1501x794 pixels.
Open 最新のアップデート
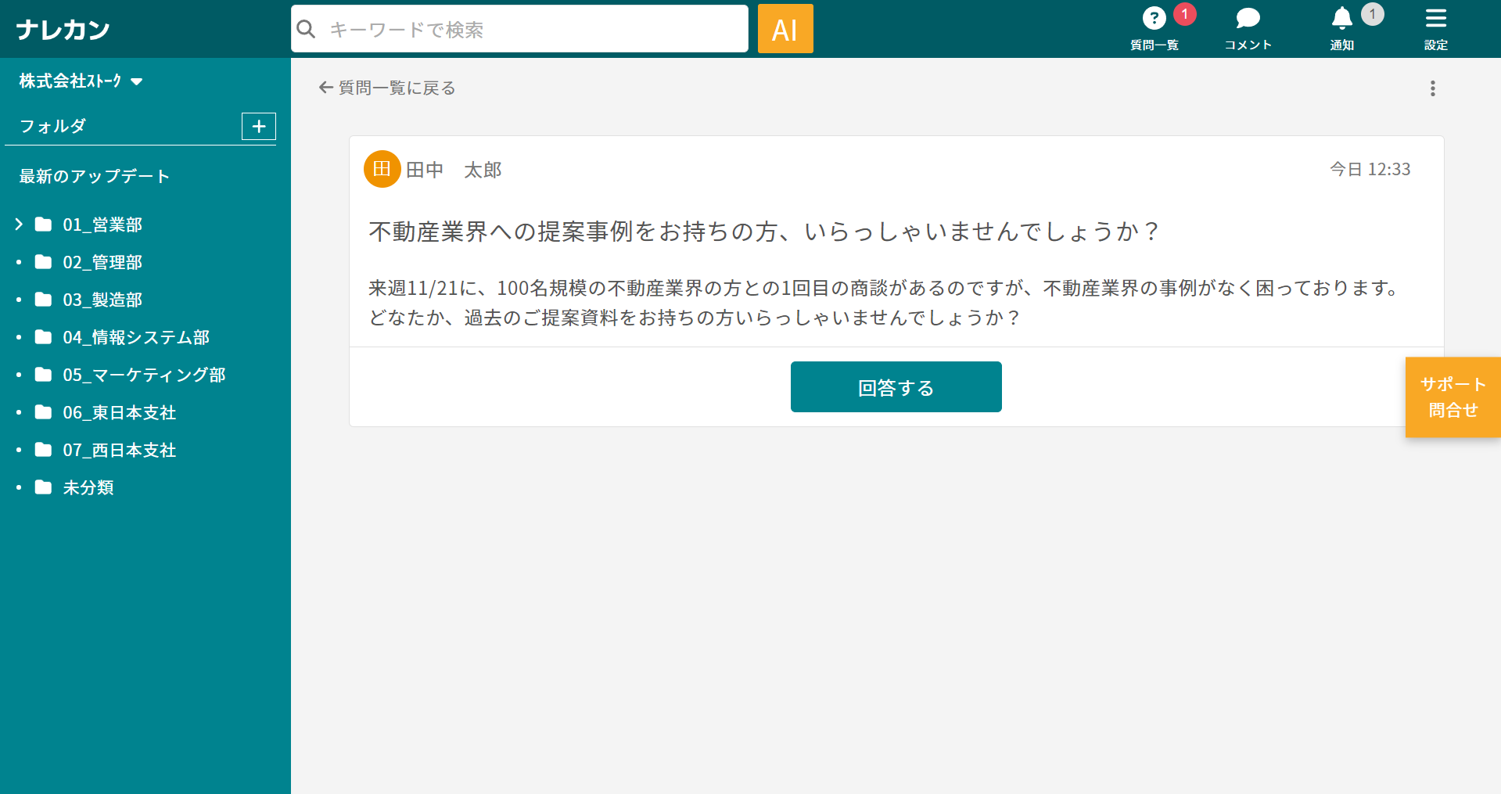tap(95, 176)
